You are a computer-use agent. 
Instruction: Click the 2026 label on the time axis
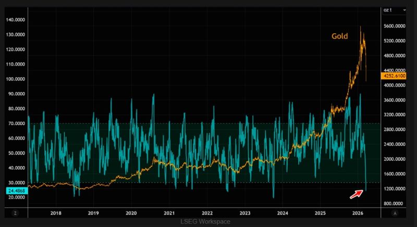[358, 213]
